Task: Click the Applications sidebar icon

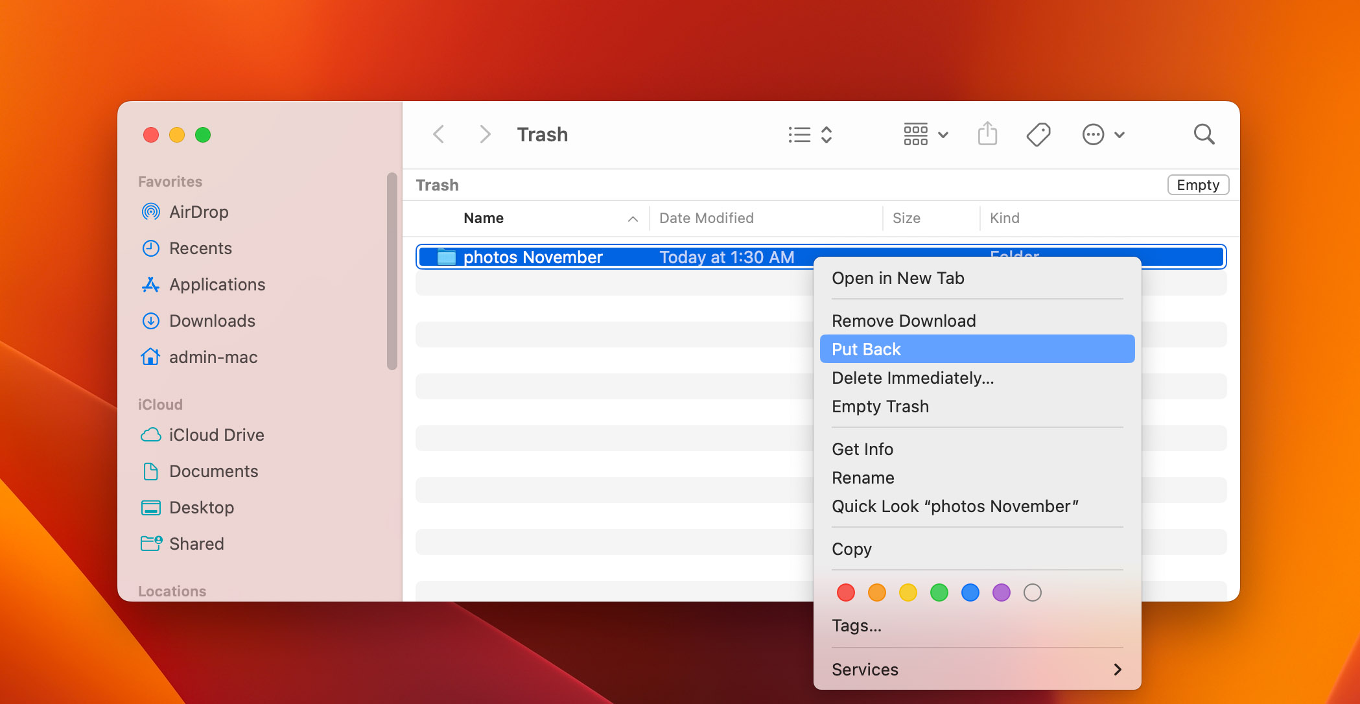Action: [x=150, y=285]
